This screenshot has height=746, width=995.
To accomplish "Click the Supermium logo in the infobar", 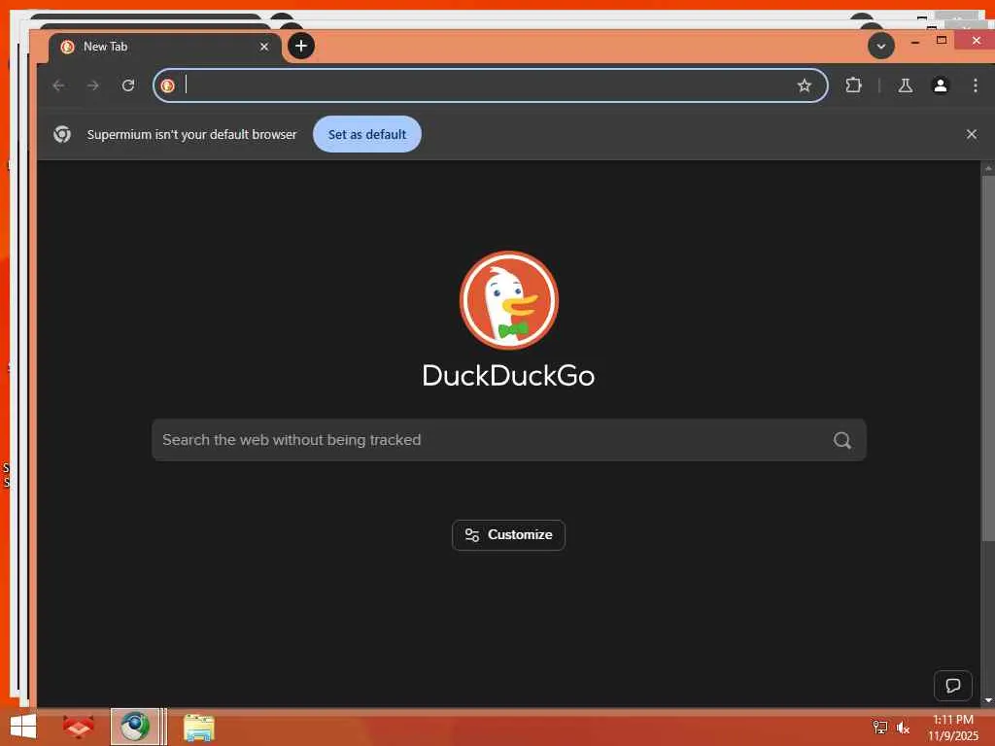I will coord(62,134).
